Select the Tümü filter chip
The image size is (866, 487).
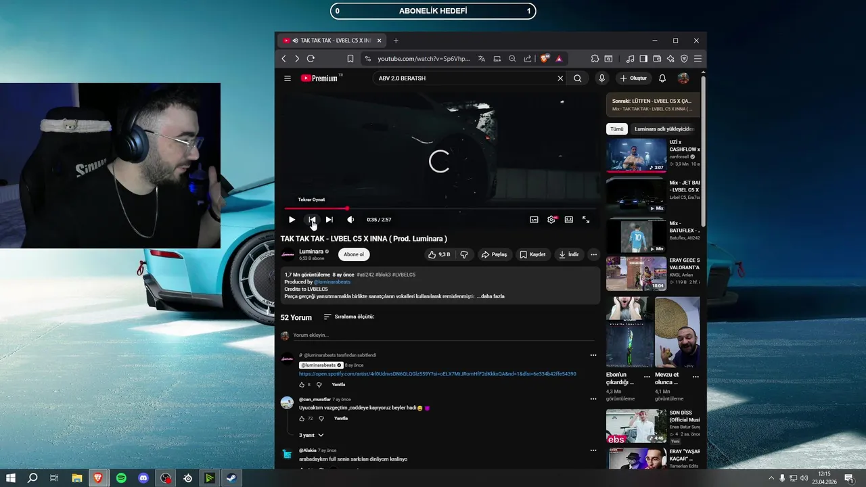[x=617, y=129]
